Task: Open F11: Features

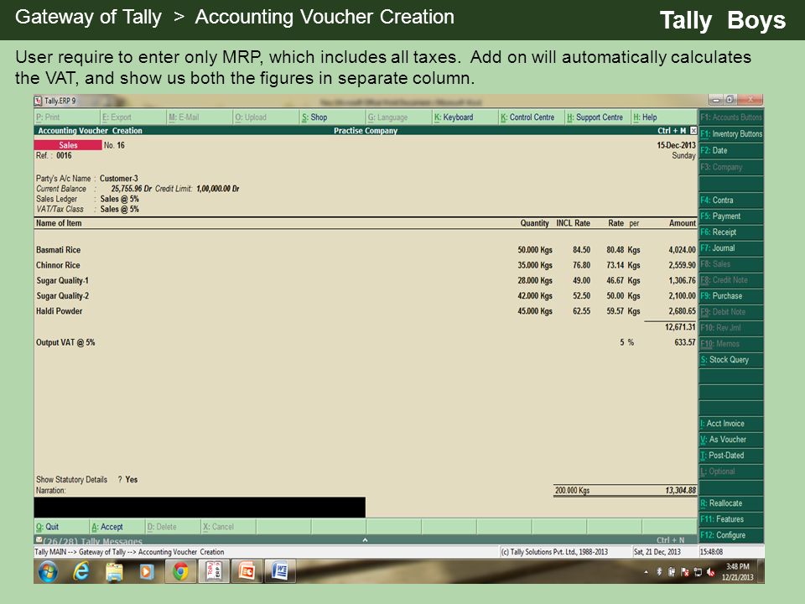Action: [731, 518]
